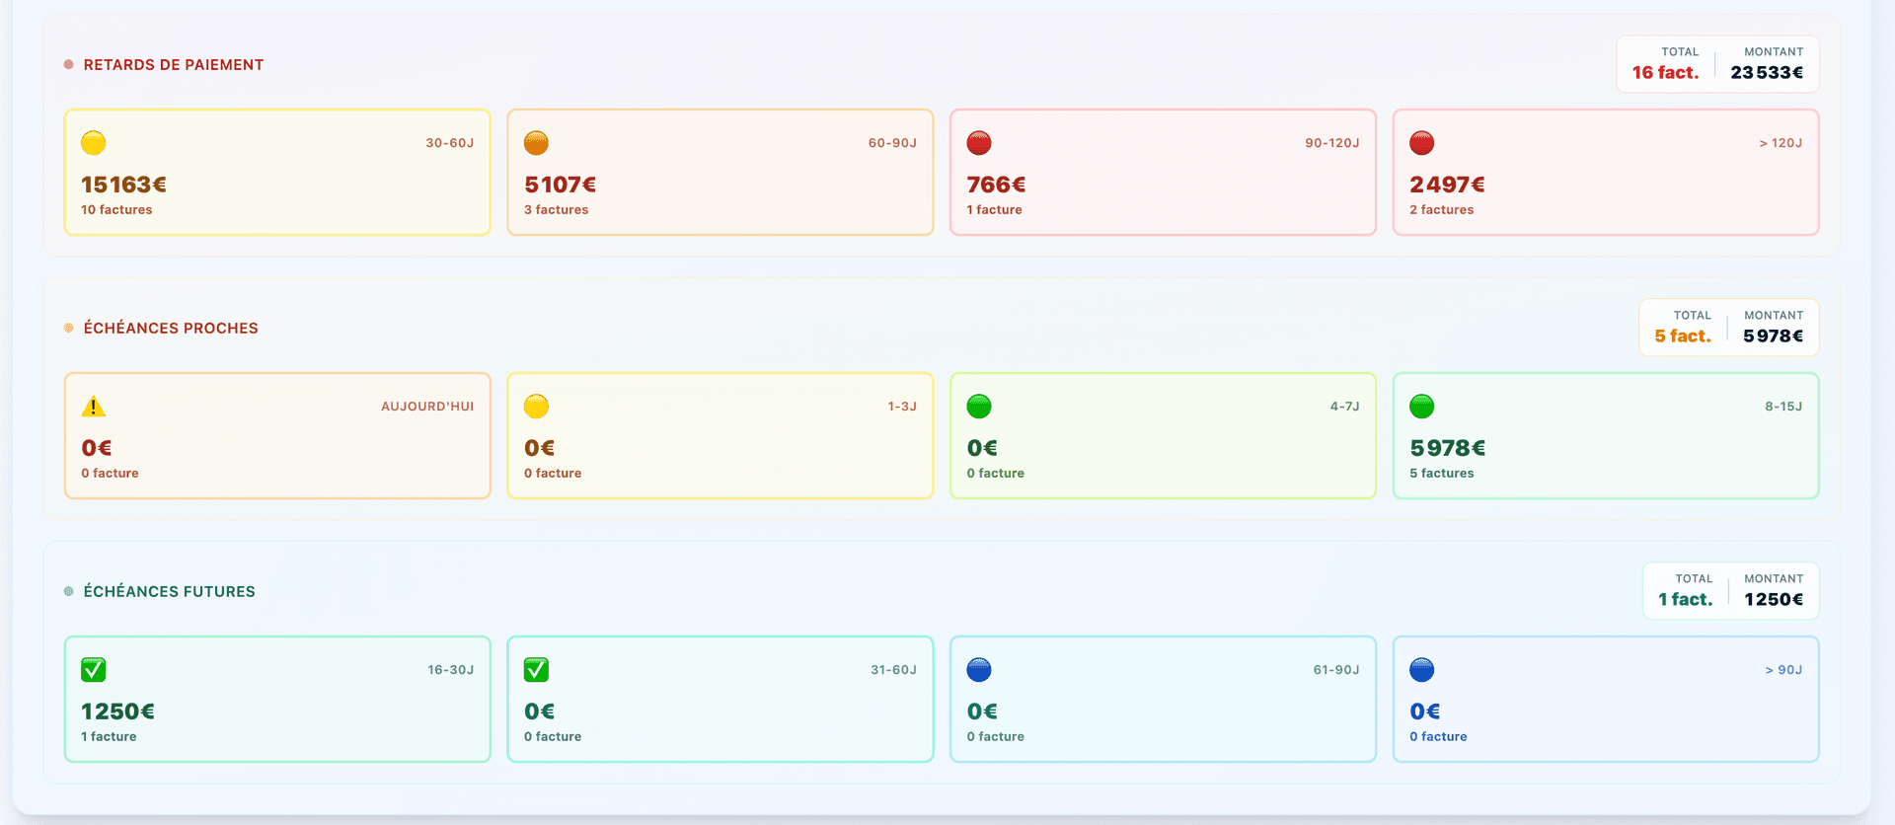Click green checkmark icon in 16-30J card
1895x825 pixels.
click(94, 670)
